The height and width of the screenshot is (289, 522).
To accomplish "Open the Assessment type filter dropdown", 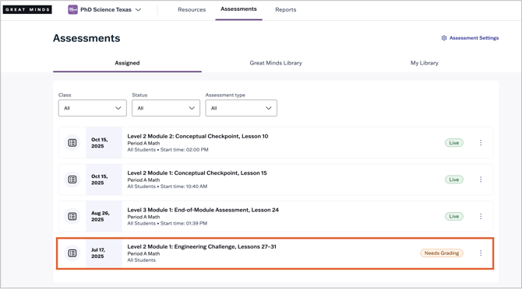I will pyautogui.click(x=241, y=108).
